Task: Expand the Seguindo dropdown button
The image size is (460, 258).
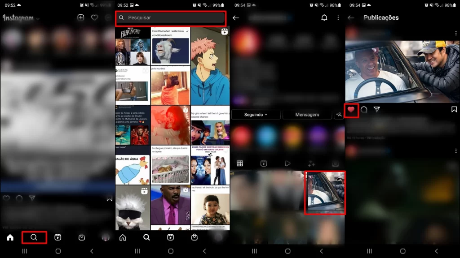Action: (x=256, y=115)
